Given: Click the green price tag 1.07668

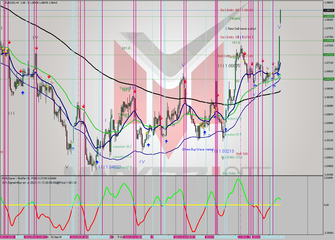Looking at the screenshot, I should pos(328,40).
